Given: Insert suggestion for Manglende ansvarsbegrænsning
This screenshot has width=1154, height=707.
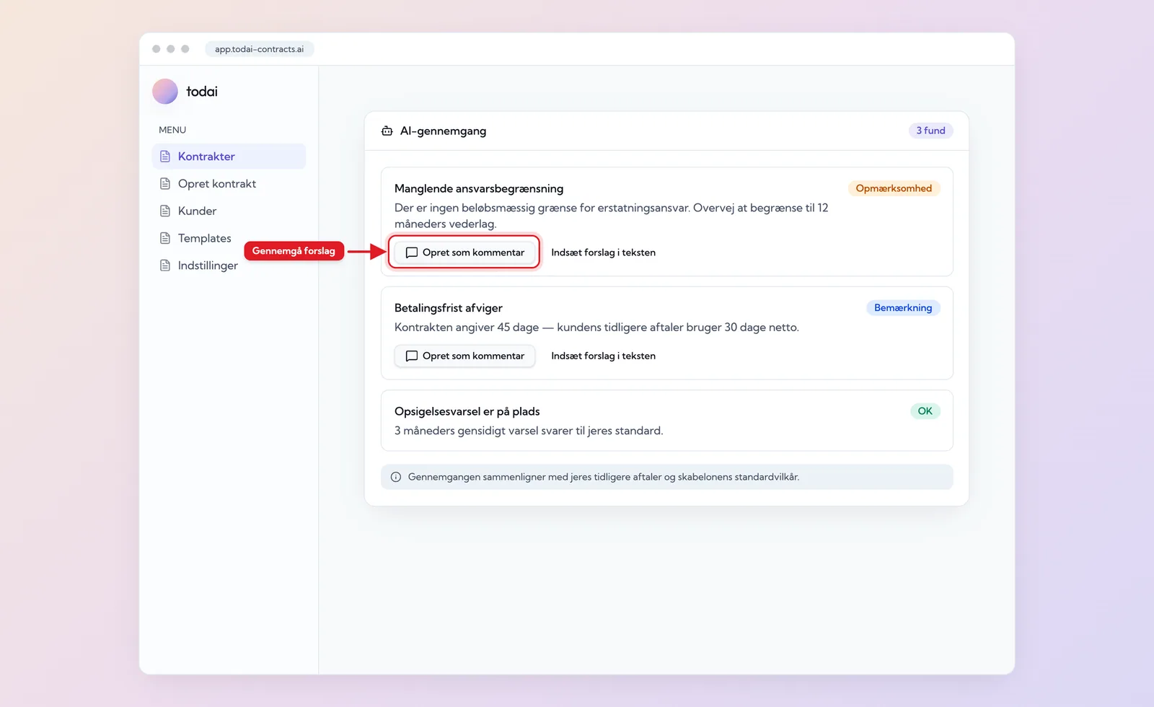Looking at the screenshot, I should [603, 252].
